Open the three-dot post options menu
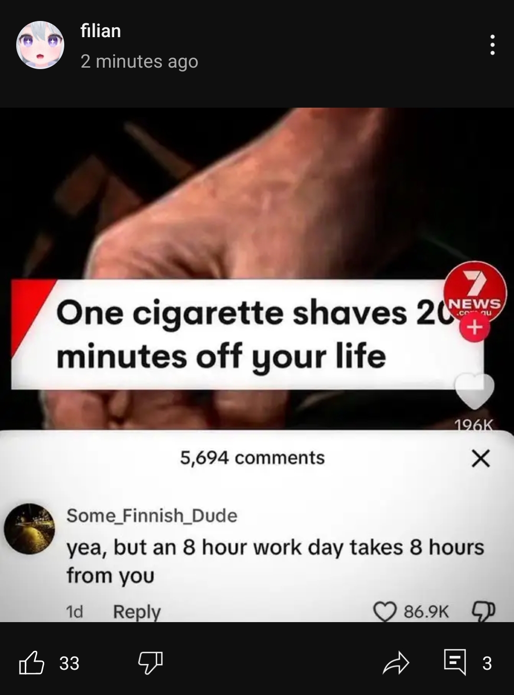 (492, 45)
